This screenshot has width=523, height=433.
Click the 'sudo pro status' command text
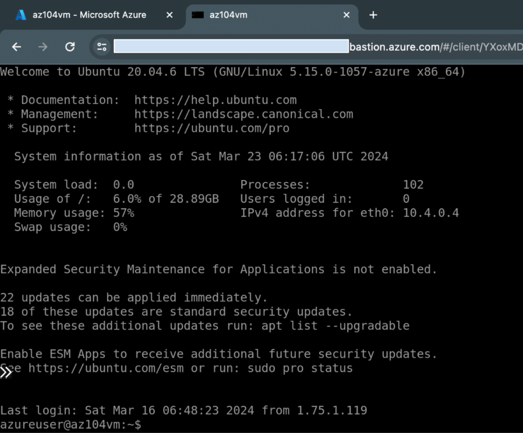tap(300, 368)
